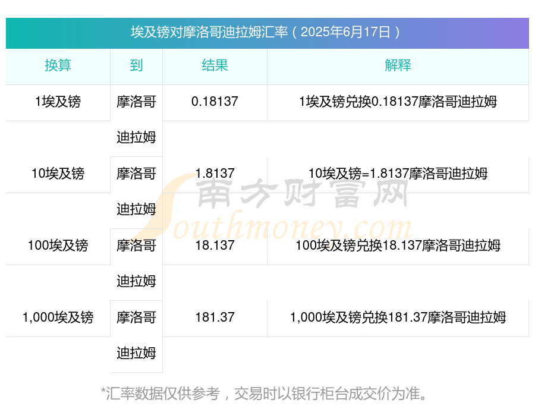The height and width of the screenshot is (412, 535).
Task: Click explanation 100埃及镑兑换18.137摩洛哥迪拉姆
Action: (x=398, y=246)
